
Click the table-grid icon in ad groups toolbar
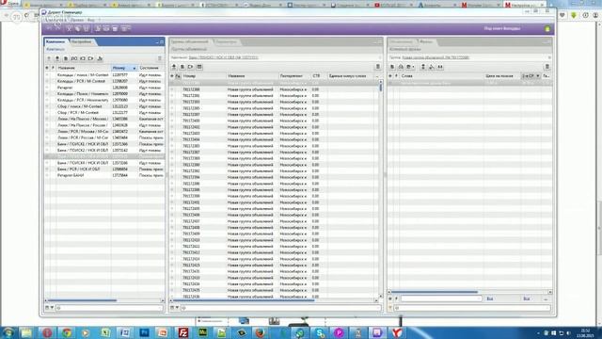[x=199, y=67]
